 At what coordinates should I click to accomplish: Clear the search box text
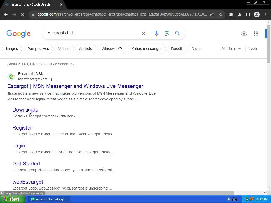pyautogui.click(x=143, y=33)
